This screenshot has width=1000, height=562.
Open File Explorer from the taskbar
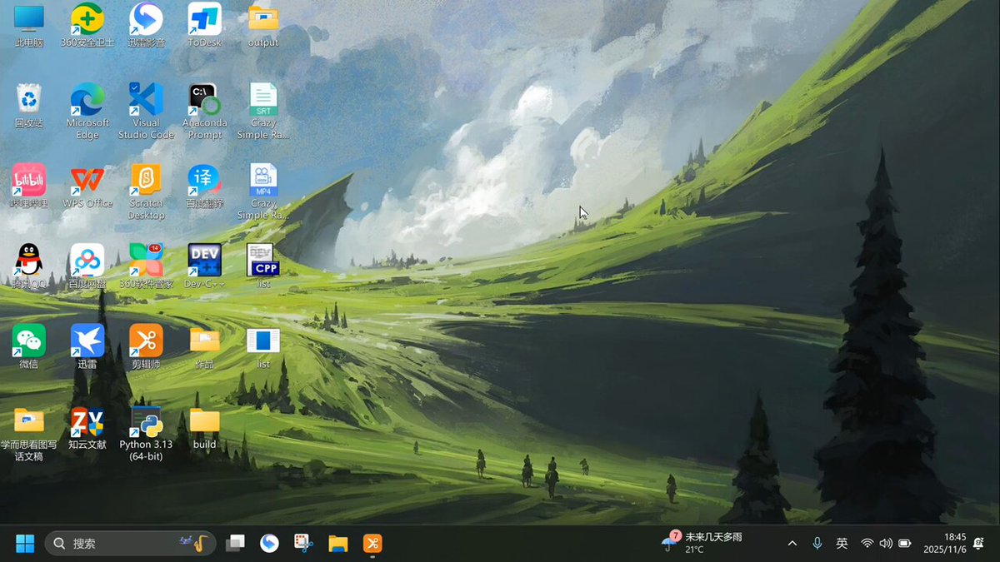click(x=337, y=544)
